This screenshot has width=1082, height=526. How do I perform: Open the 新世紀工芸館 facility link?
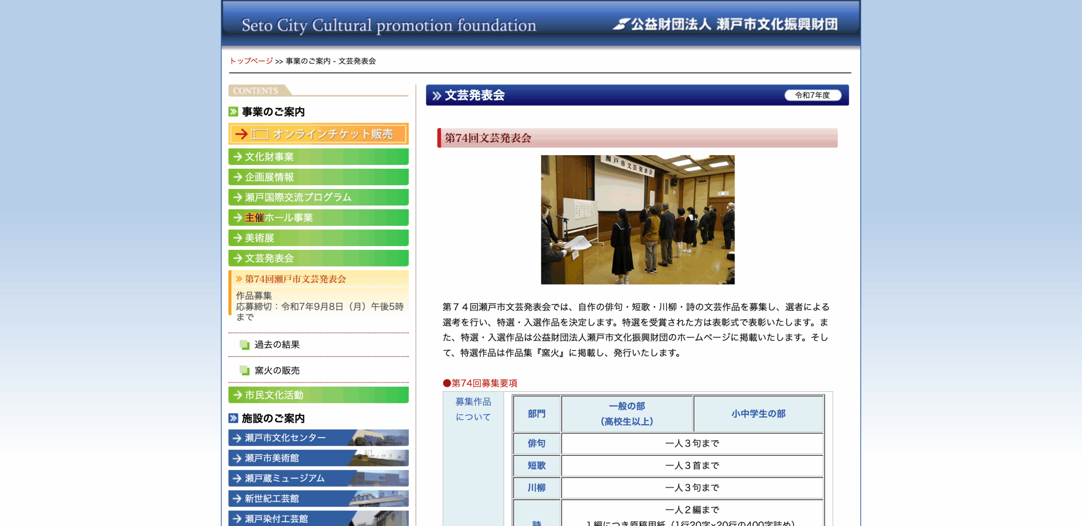(x=318, y=499)
